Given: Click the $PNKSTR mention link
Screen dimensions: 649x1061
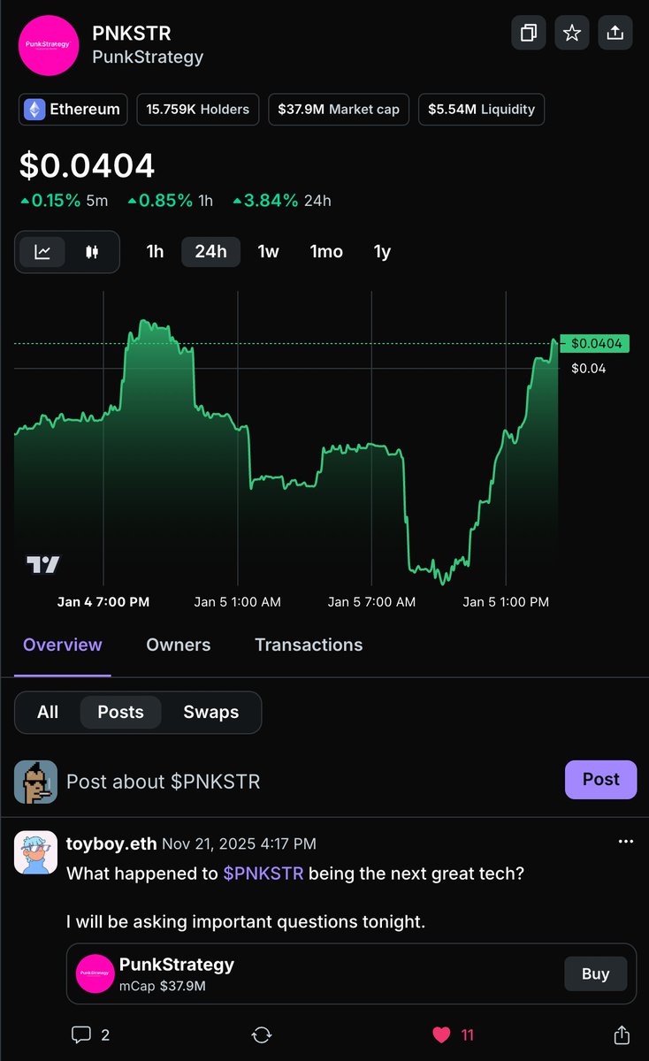Looking at the screenshot, I should [x=263, y=874].
